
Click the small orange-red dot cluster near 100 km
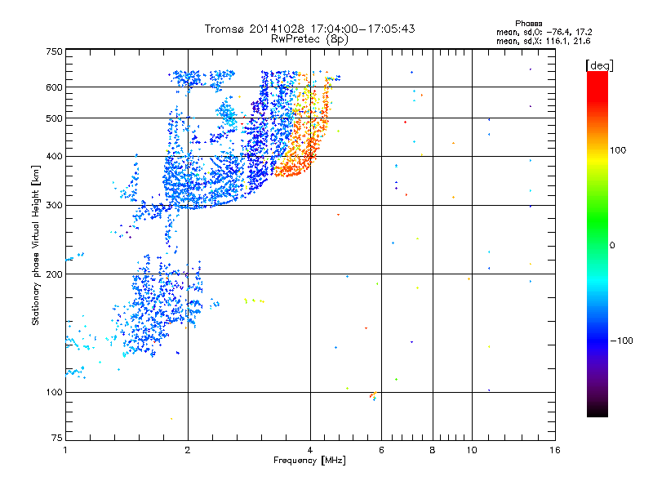pos(373,395)
